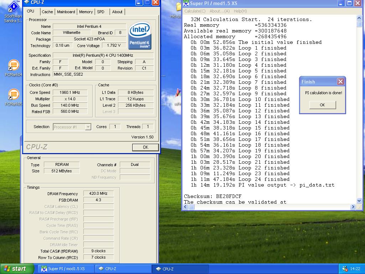Click the Level 2 cache value 256 KBytes

click(135, 105)
